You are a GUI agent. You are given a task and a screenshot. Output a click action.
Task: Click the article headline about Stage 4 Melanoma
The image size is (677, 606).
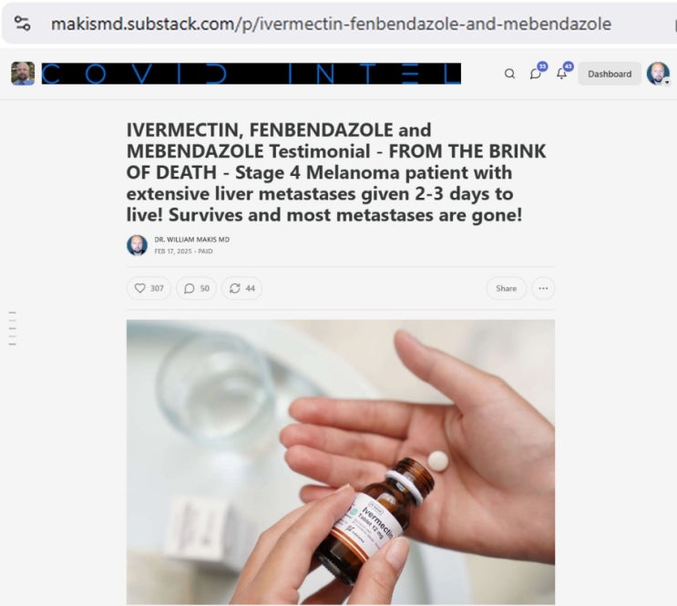(x=335, y=172)
